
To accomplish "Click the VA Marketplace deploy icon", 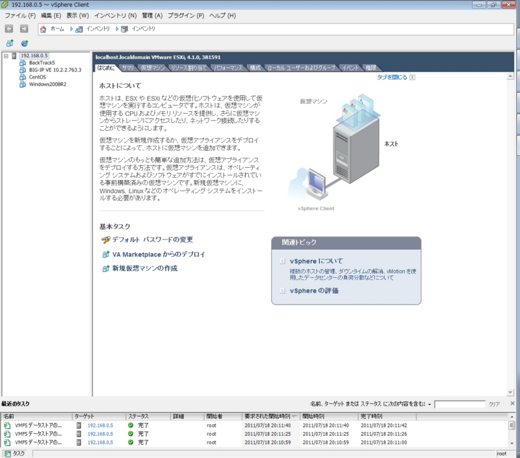I will [106, 254].
